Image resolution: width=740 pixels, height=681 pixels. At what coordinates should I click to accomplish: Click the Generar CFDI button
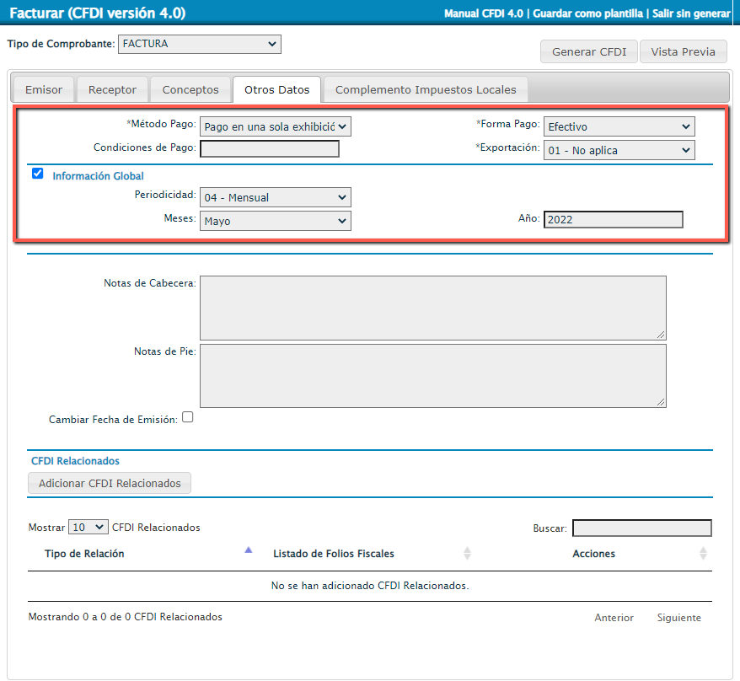click(589, 51)
